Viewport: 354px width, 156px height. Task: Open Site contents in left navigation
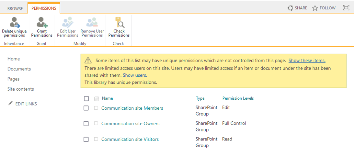point(20,89)
